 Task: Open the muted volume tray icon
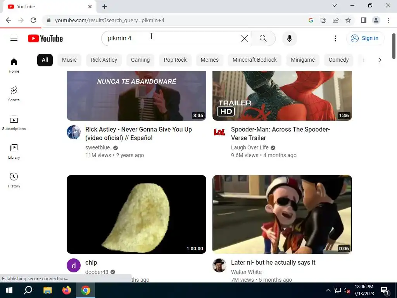click(347, 291)
